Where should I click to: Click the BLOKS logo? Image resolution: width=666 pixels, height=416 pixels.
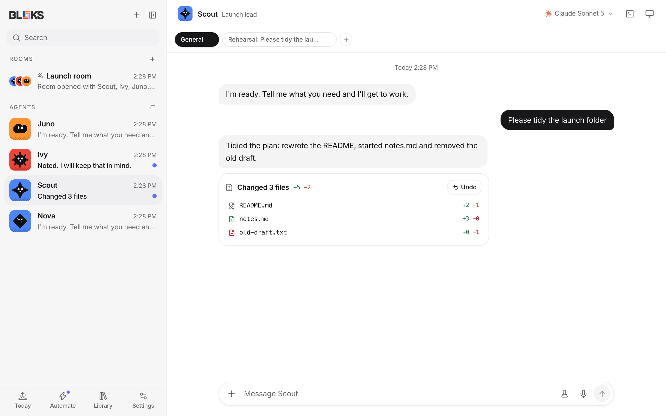[x=27, y=15]
